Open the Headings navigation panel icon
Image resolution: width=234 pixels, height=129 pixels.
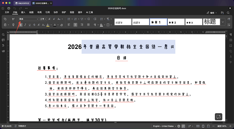coord(3,46)
